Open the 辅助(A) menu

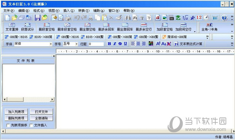click(x=99, y=11)
